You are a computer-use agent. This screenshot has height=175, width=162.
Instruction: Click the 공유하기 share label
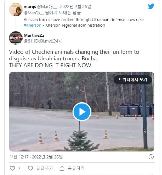pos(76,168)
